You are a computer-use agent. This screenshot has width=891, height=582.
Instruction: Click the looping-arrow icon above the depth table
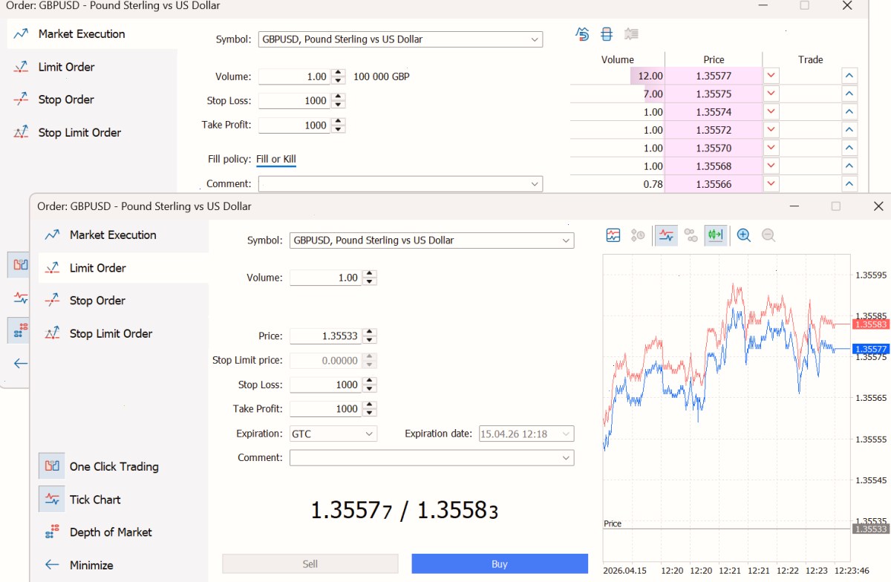583,34
